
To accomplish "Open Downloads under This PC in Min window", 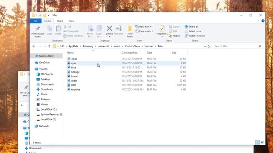I will [47, 89].
